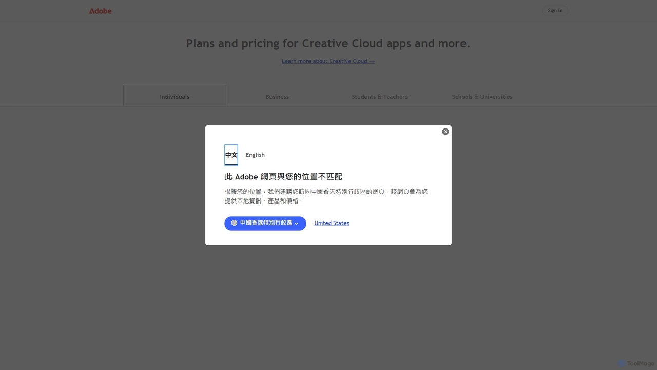Click the dialog paragraph starting with 根據您的位置
This screenshot has height=370, width=657.
[326, 196]
